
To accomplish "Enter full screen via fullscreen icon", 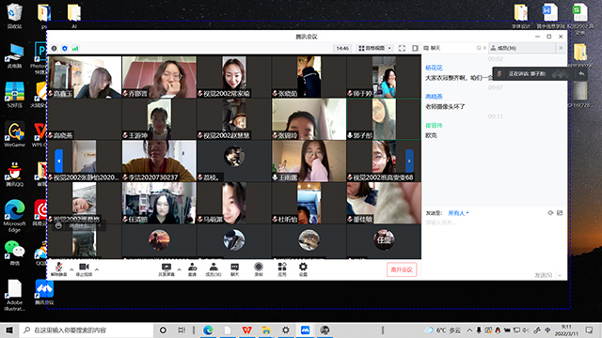I will [x=402, y=48].
